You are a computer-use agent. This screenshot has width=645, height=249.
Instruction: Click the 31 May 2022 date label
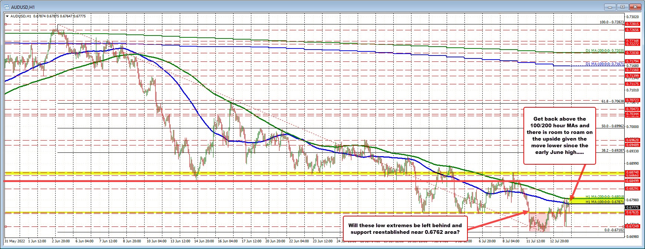[x=14, y=240]
